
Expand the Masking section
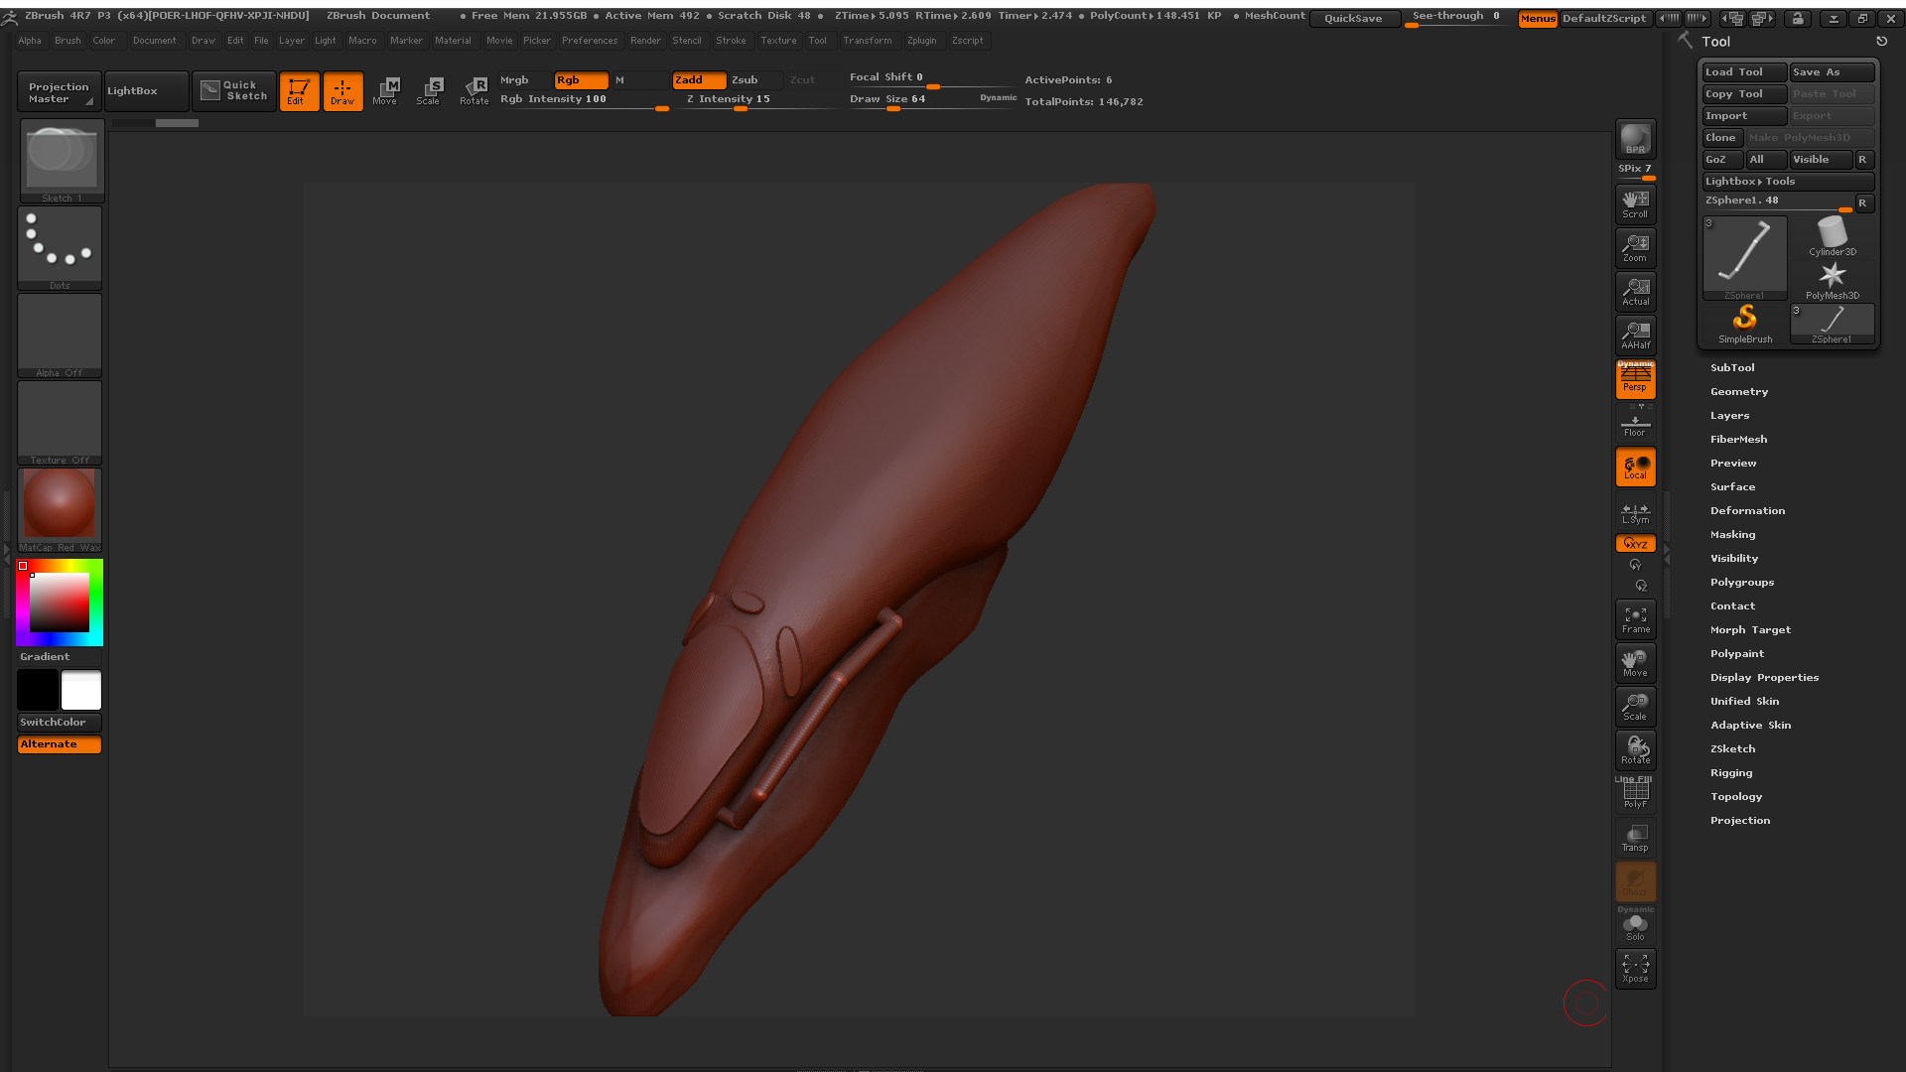click(x=1732, y=535)
